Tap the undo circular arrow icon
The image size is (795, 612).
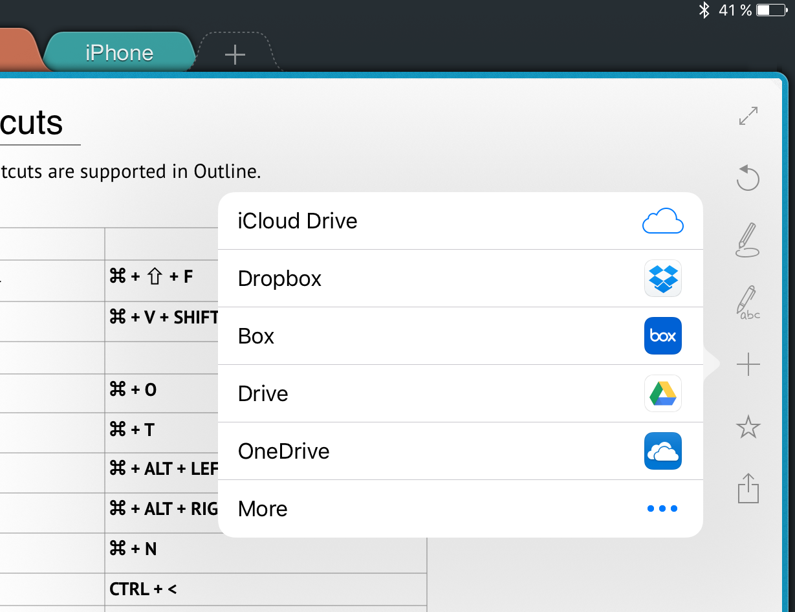[x=748, y=178]
